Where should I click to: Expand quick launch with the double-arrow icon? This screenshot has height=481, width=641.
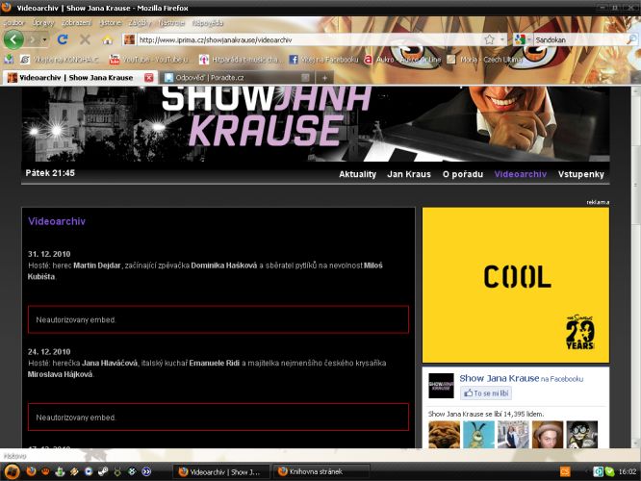(x=146, y=471)
